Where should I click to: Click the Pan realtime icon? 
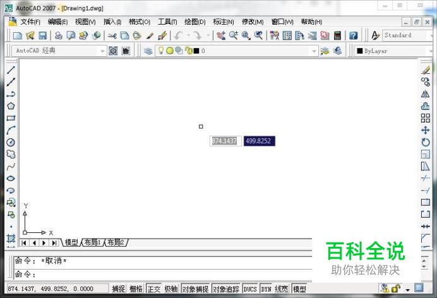[221, 35]
